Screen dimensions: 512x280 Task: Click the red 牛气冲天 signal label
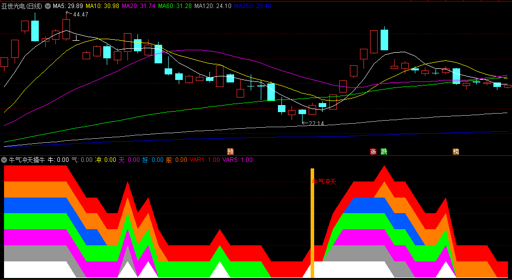coord(324,182)
